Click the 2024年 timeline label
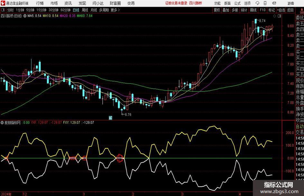This screenshot has width=304, height=196. (x=6, y=194)
